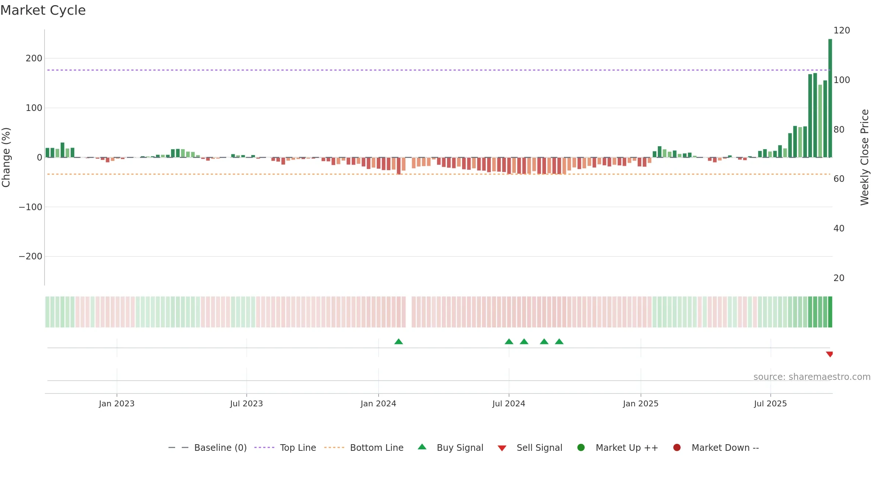883x496 pixels.
Task: Toggle the Sell Signal legend entry
Action: 530,448
